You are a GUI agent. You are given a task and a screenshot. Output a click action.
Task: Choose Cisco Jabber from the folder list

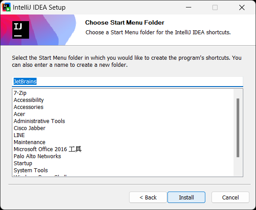pos(30,128)
